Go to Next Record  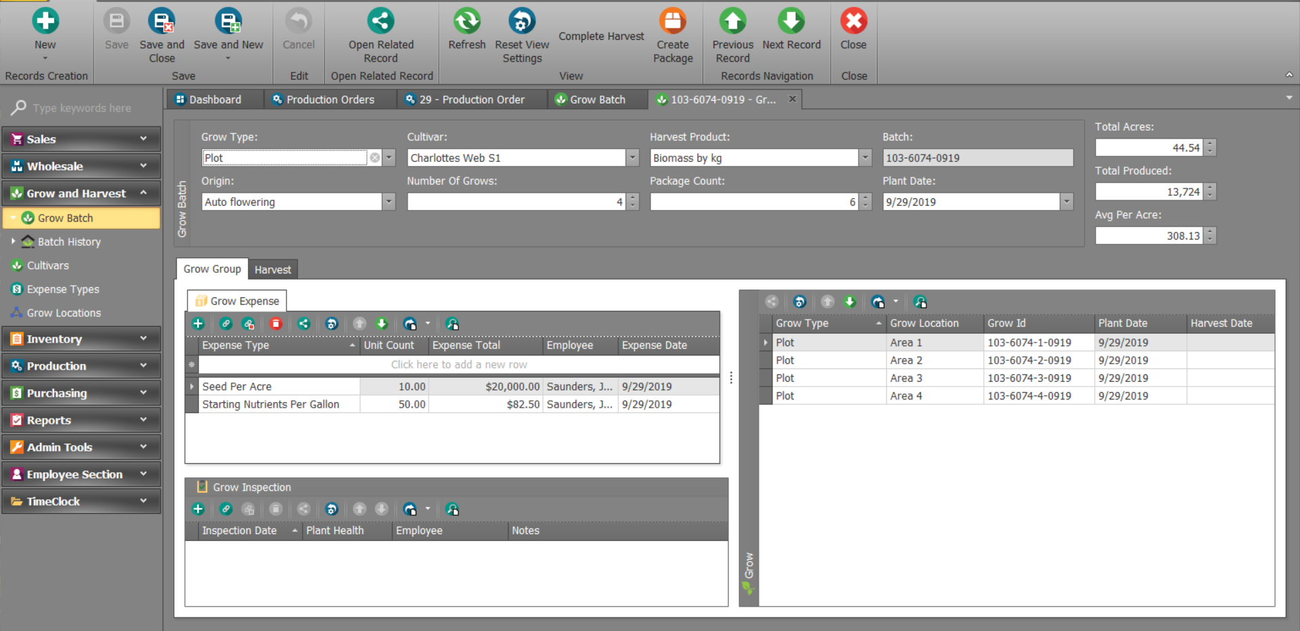(x=791, y=22)
